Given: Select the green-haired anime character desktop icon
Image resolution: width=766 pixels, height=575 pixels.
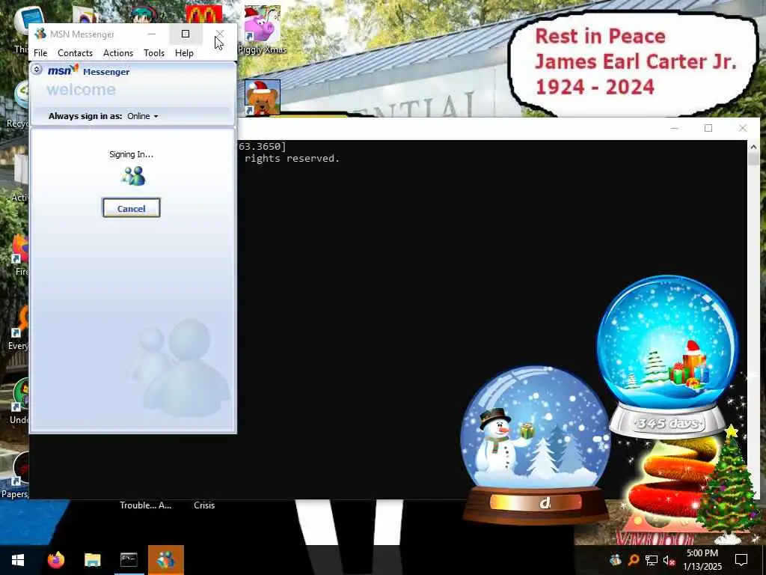Looking at the screenshot, I should pos(144,14).
